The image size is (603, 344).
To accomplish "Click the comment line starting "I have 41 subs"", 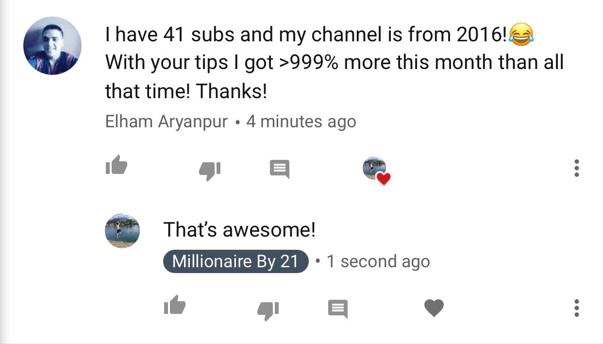I will 319,35.
